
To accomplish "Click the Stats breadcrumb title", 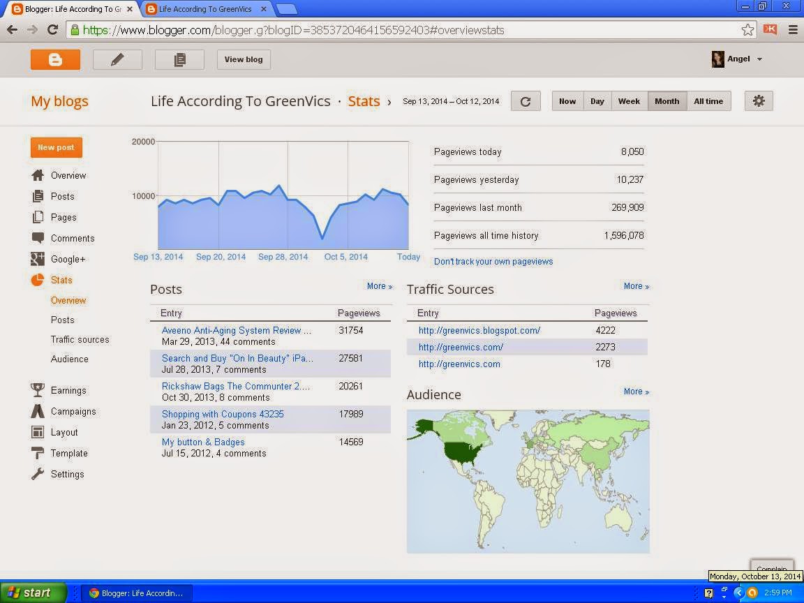I will [x=364, y=101].
